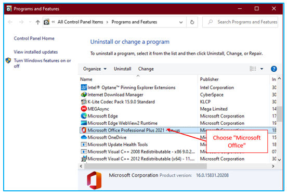This screenshot has height=195, width=287.
Task: Select K-Lite Codec Pack 15.9.0 Standard
Action: click(x=121, y=102)
